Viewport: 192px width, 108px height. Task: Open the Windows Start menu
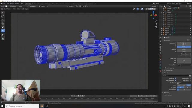(2, 106)
